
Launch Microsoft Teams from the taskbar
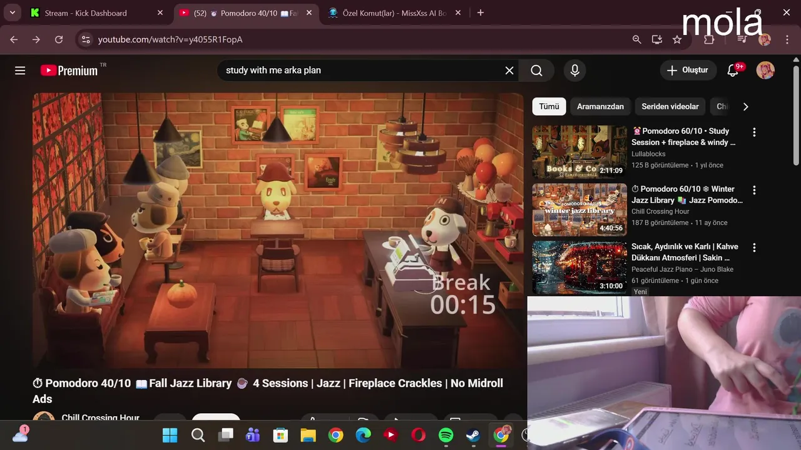coord(253,435)
